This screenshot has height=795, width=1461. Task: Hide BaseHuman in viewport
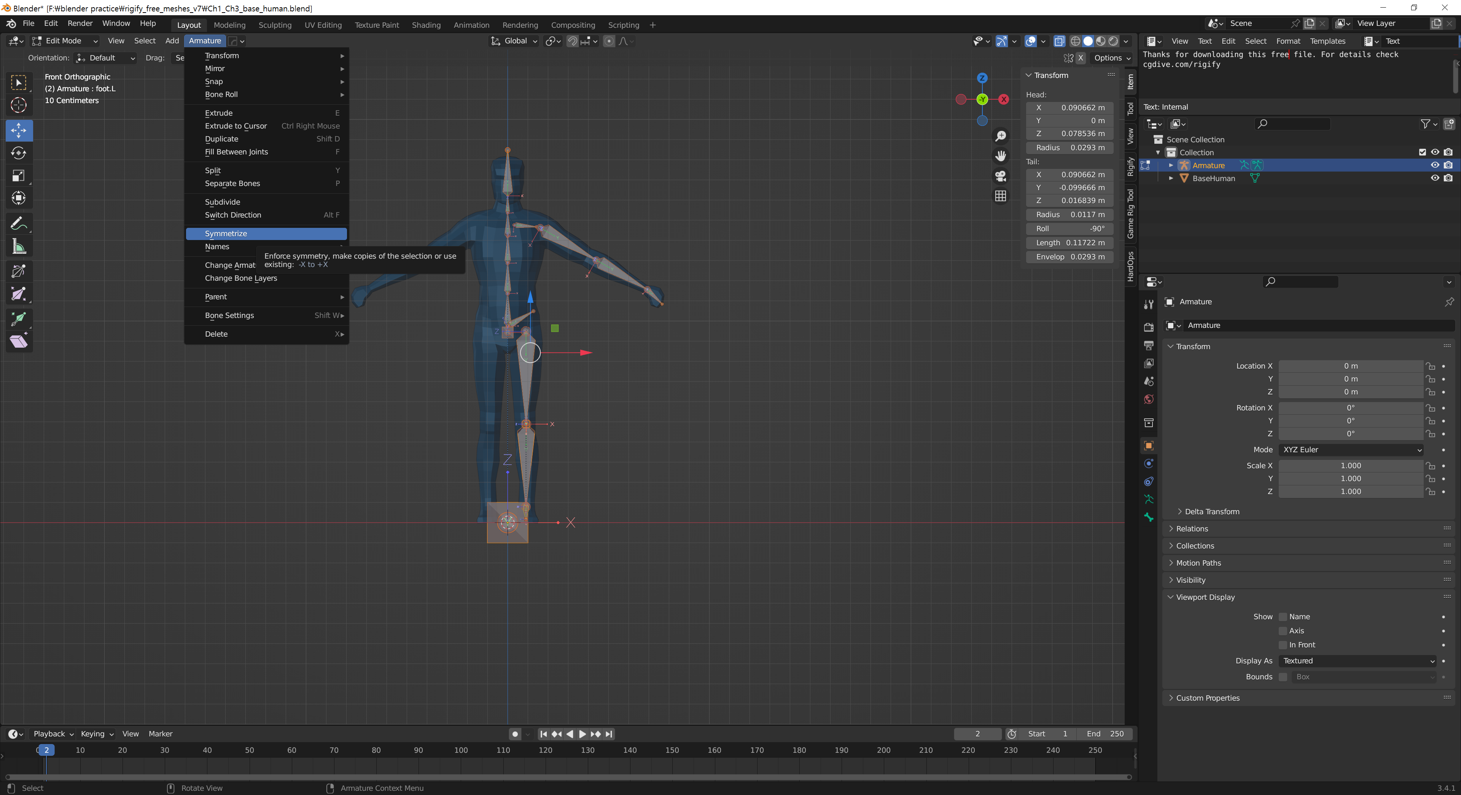pos(1434,178)
